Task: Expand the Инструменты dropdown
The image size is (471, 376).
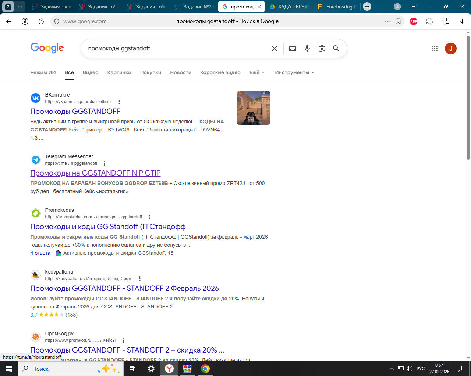Action: (x=294, y=72)
